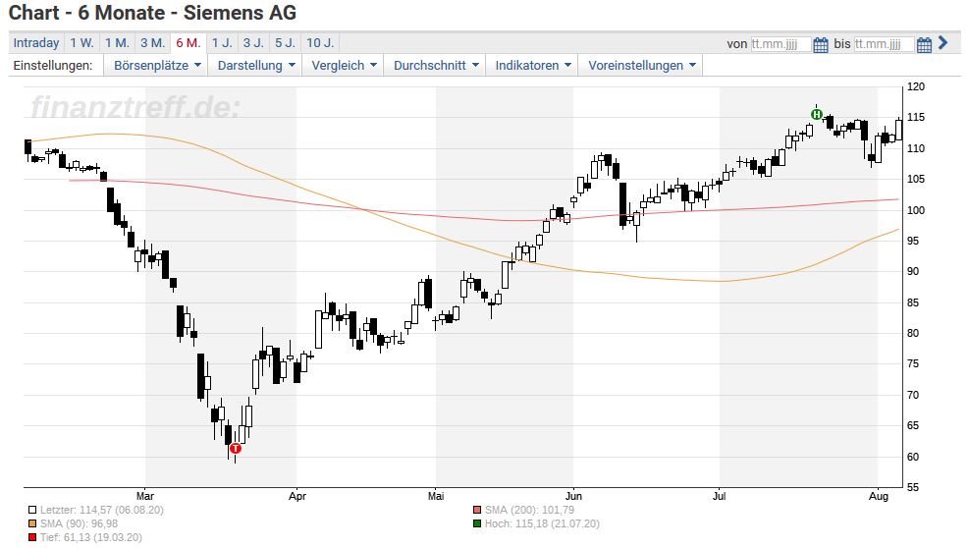
Task: Click the white Letzter legend swatch
Action: point(32,511)
